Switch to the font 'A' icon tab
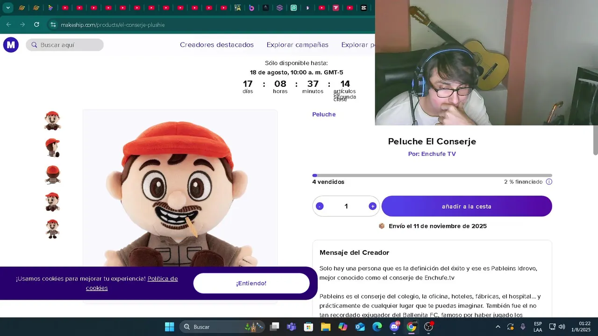This screenshot has height=336, width=598. coord(238,7)
